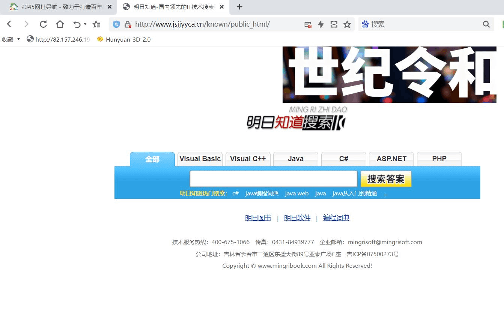
Task: Open the 编程词典 link
Action: [336, 218]
